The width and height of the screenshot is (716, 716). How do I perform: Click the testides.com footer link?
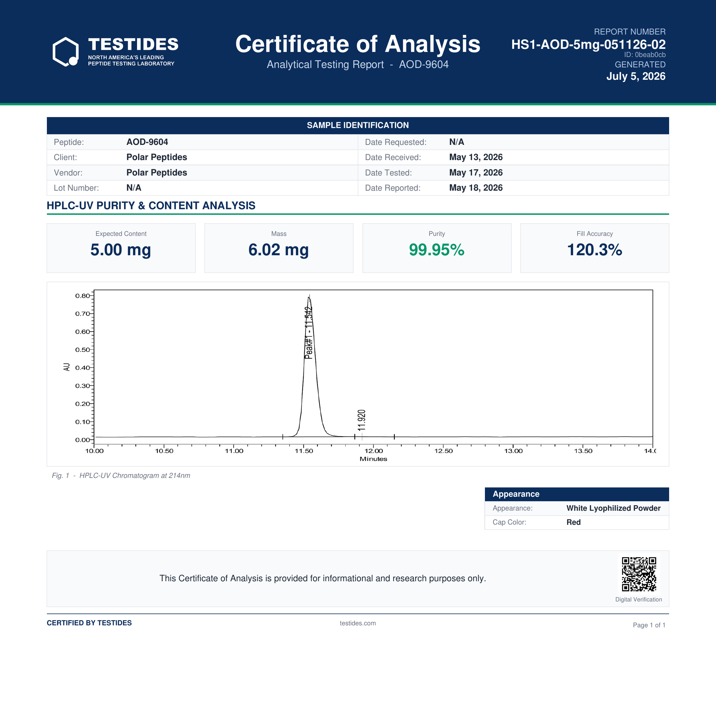pyautogui.click(x=358, y=623)
